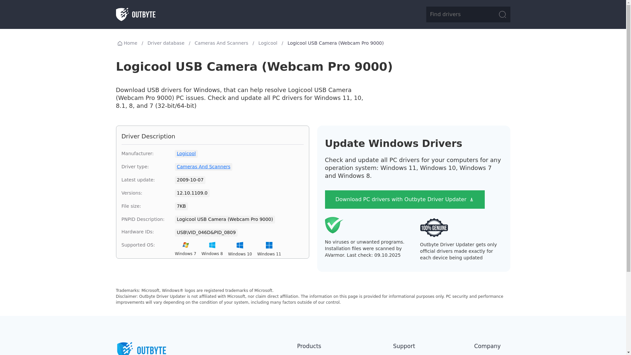Viewport: 631px width, 355px height.
Task: Open Cameras And Scanners driver type link
Action: tap(203, 167)
